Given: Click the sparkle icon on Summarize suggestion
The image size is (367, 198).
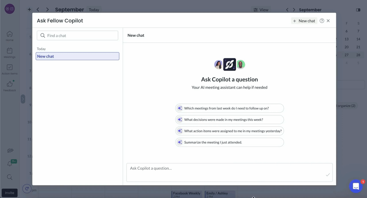Looking at the screenshot, I should coord(180,142).
